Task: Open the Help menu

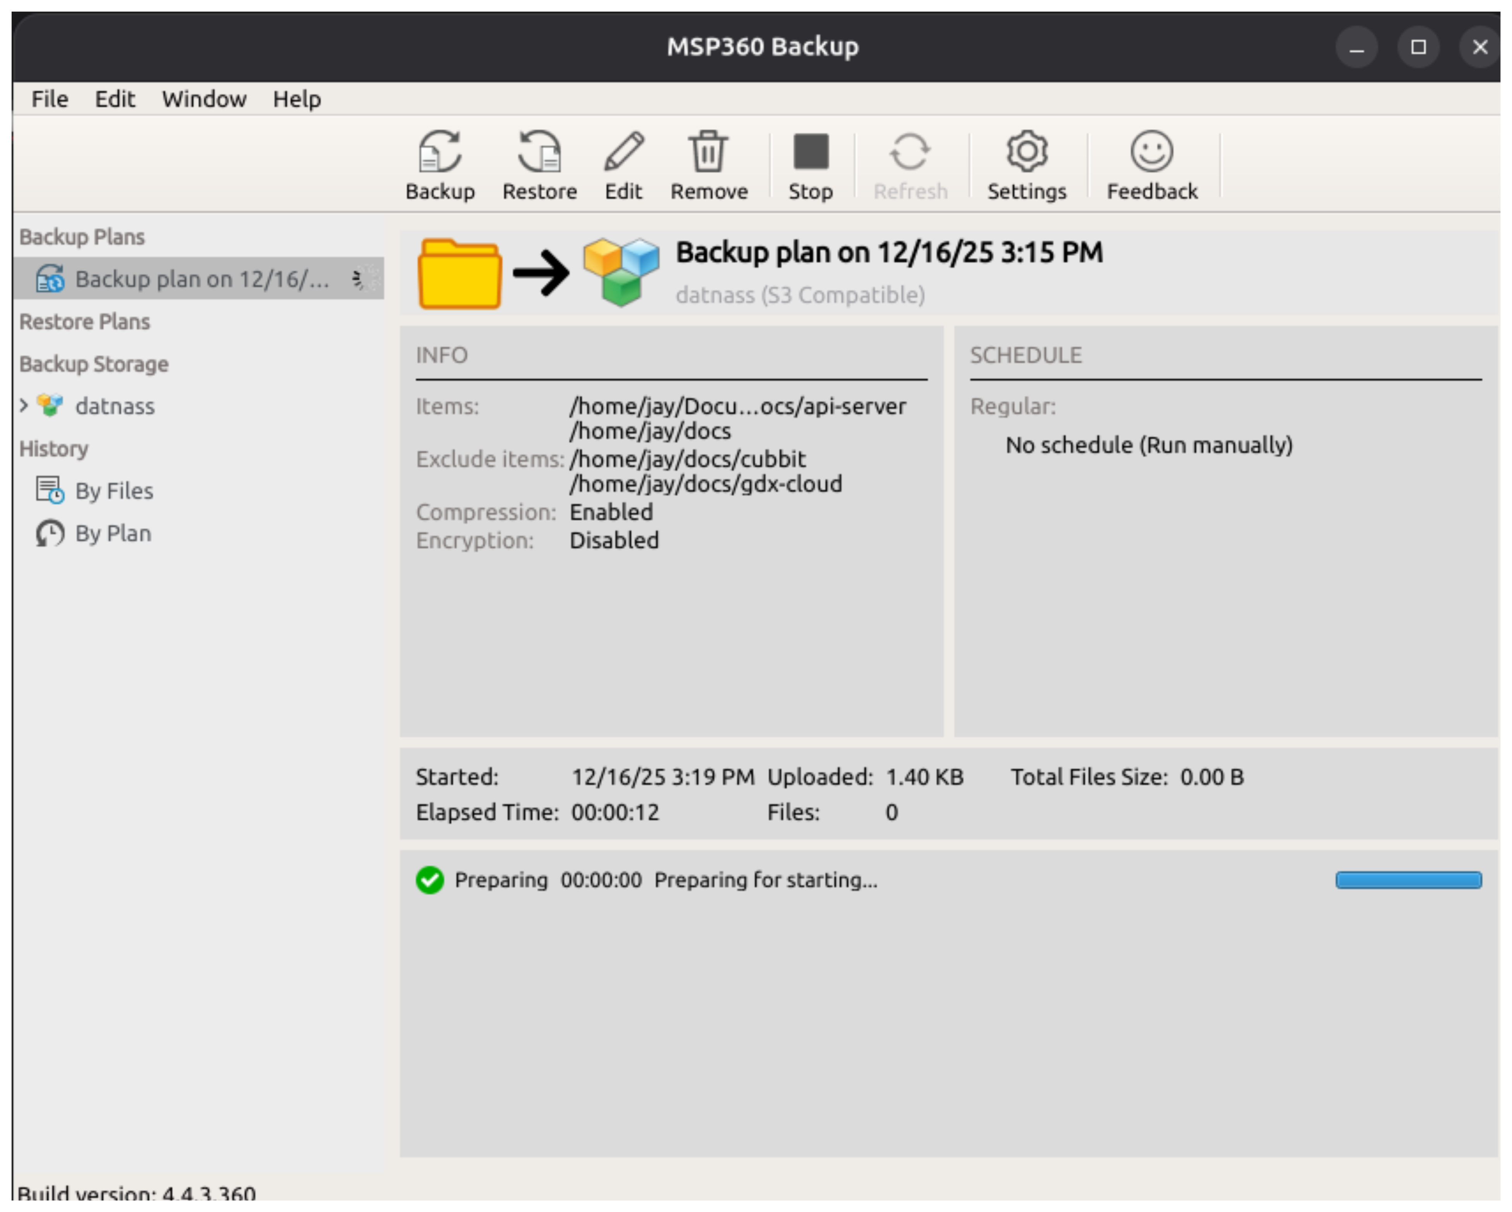Action: (x=297, y=99)
